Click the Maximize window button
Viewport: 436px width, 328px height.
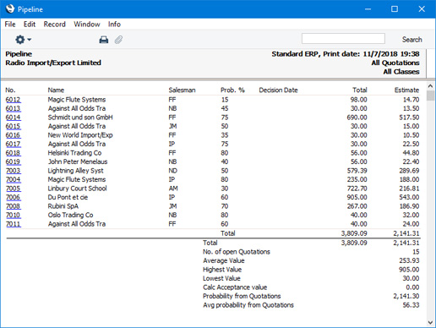(395, 9)
